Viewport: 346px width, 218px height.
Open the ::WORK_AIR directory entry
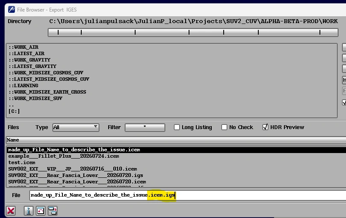tap(24, 47)
